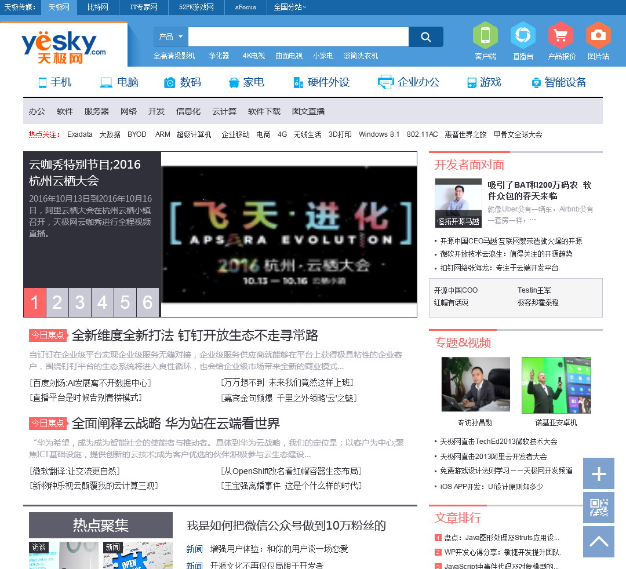The width and height of the screenshot is (626, 569).
Task: Open link iOS APP开发:UI设计原则知多少
Action: 492,486
